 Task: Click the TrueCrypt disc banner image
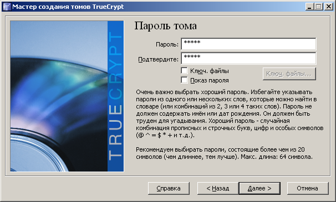(x=67, y=96)
